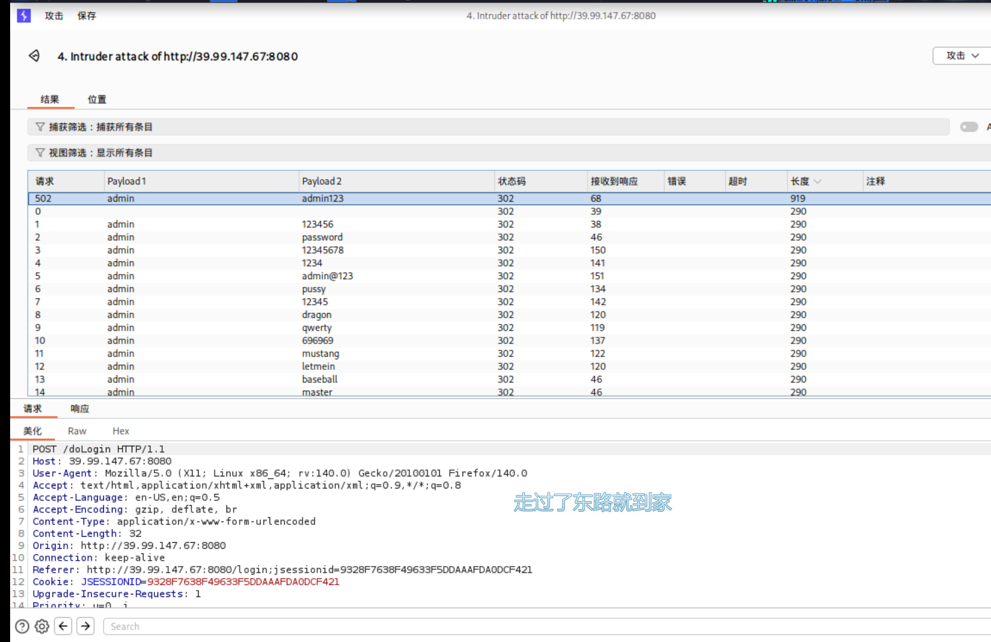Select the Raw view tab
991x642 pixels.
[x=77, y=431]
